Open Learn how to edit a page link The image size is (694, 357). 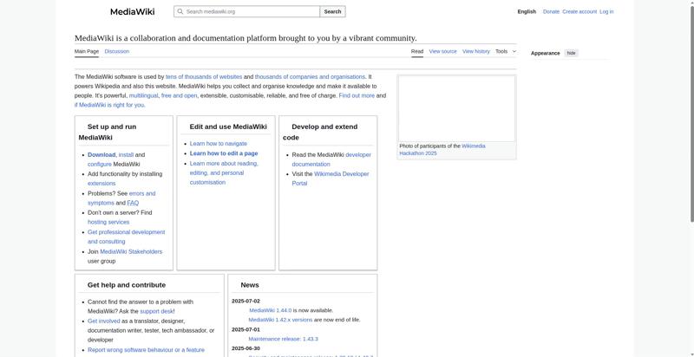(224, 153)
